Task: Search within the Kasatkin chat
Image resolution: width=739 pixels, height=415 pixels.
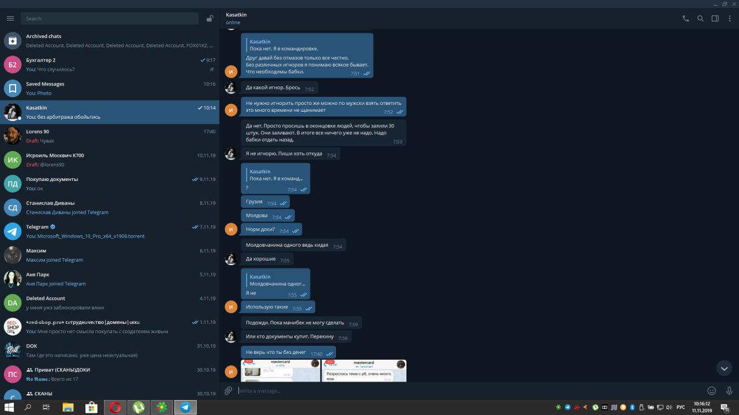Action: tap(700, 18)
